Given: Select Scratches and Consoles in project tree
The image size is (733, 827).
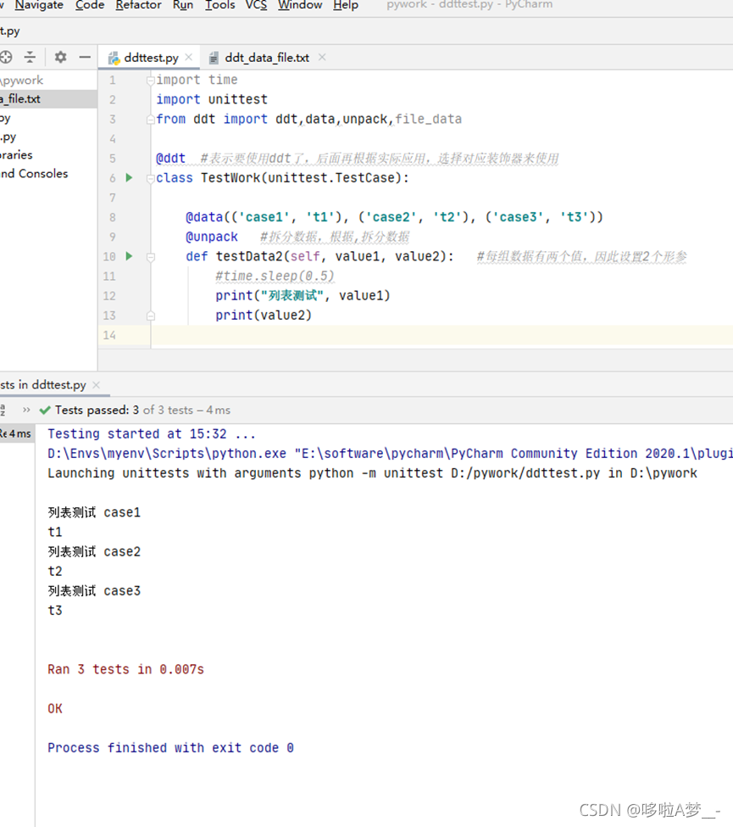Looking at the screenshot, I should pyautogui.click(x=34, y=174).
